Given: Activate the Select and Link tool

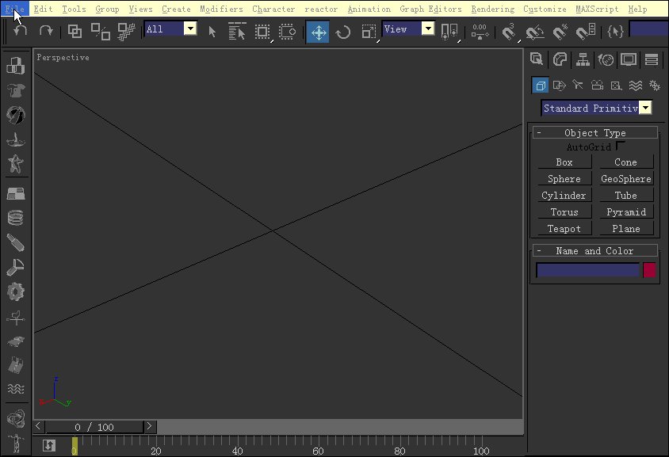Looking at the screenshot, I should click(75, 32).
